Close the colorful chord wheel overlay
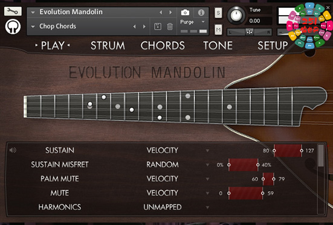Image resolution: width=333 pixels, height=225 pixels. 328,8
